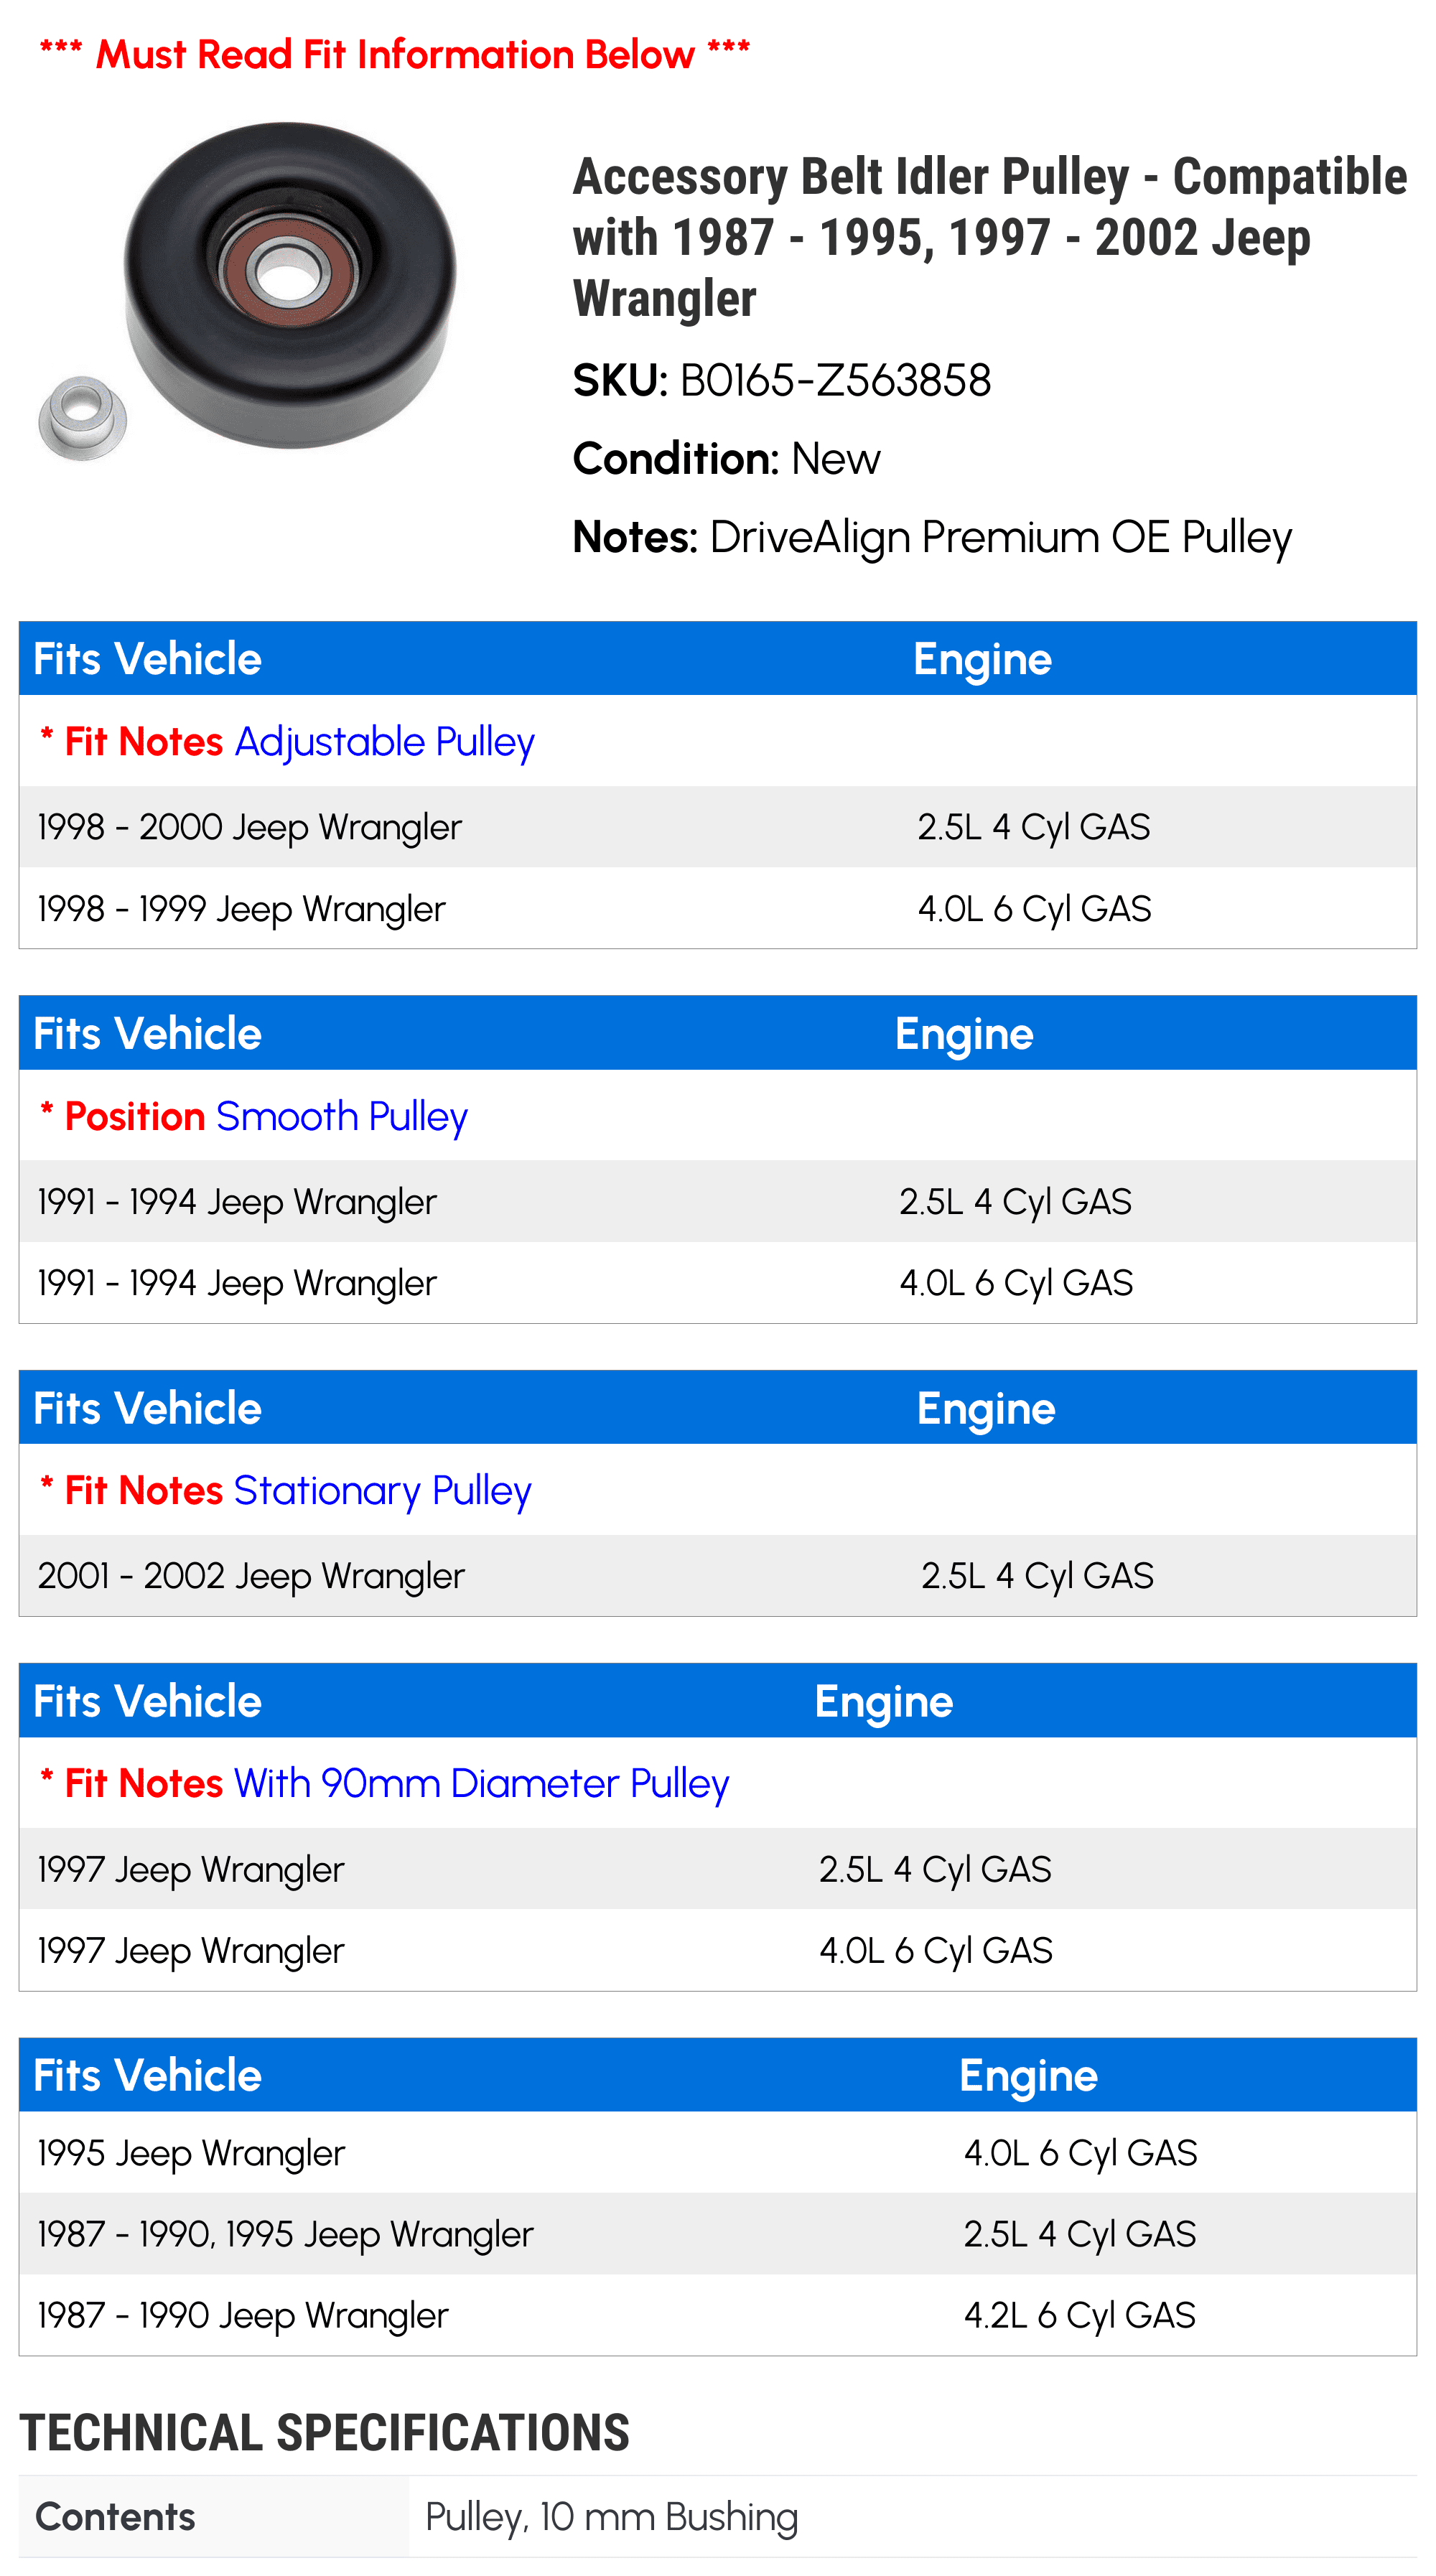The image size is (1436, 2576).
Task: Click the SKU B0165-Z563858 text
Action: tap(782, 380)
